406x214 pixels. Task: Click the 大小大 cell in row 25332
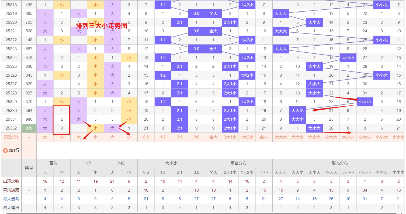(314, 128)
